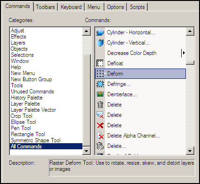
Task: Click the plain red X Delete icon
Action: 100,125
